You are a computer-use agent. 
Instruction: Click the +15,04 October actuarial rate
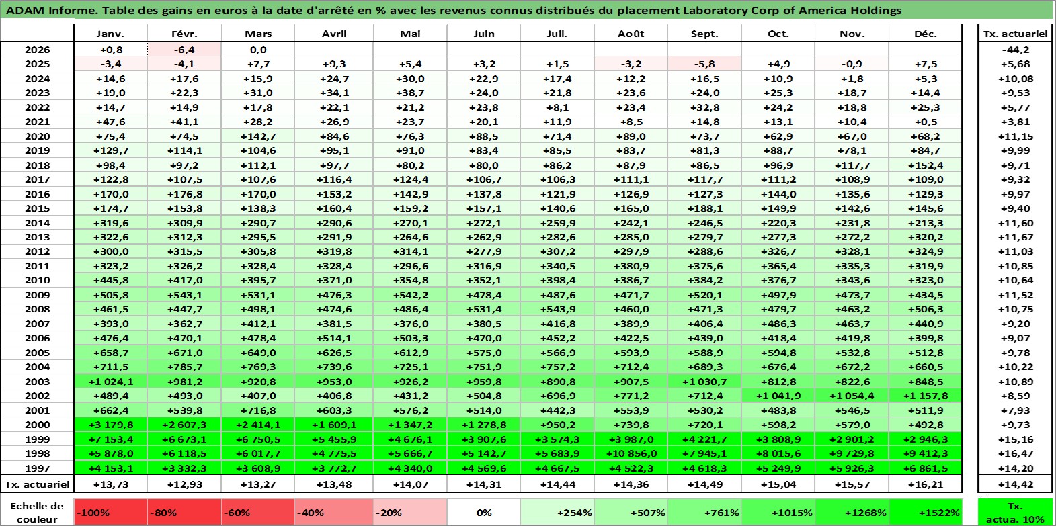pos(778,484)
